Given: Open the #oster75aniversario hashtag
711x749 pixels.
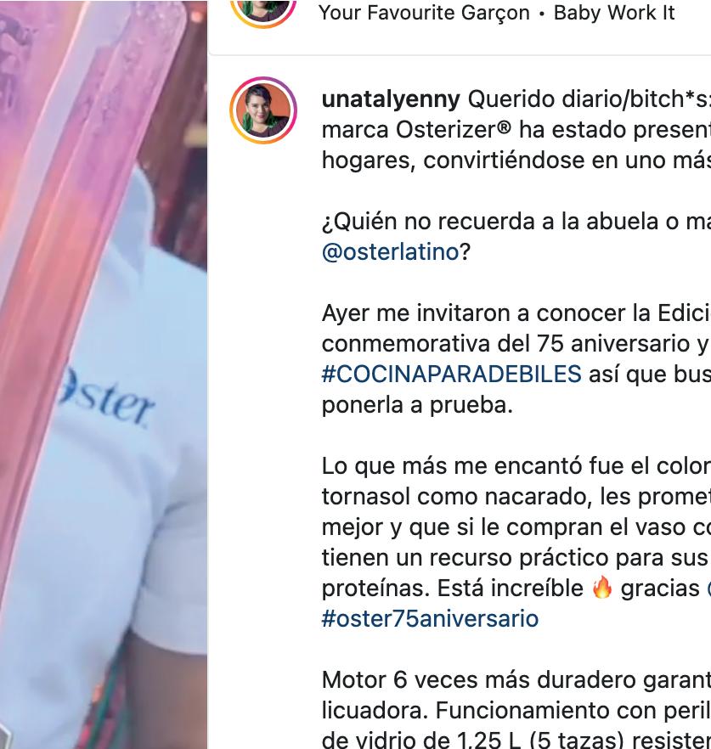Looking at the screenshot, I should [430, 618].
